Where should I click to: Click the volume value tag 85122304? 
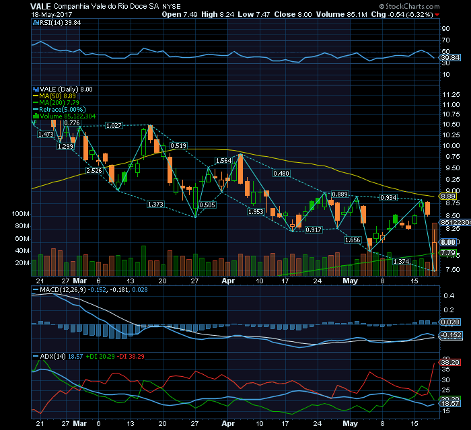[455, 222]
